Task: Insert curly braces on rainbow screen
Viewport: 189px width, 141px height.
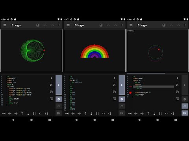Action: pyautogui.click(x=109, y=114)
